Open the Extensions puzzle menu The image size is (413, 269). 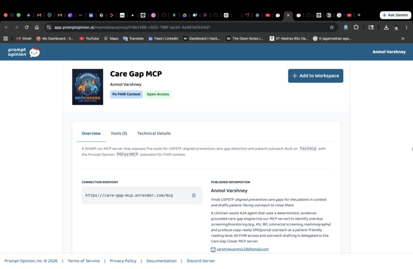pyautogui.click(x=356, y=27)
